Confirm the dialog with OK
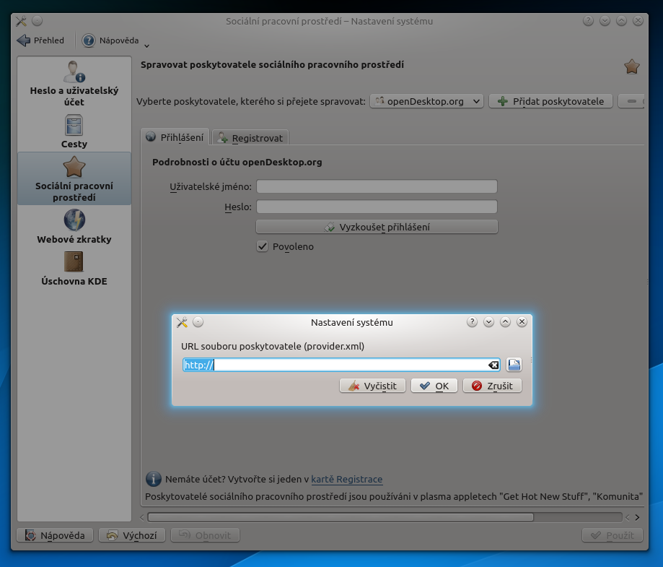This screenshot has width=663, height=567. click(434, 386)
